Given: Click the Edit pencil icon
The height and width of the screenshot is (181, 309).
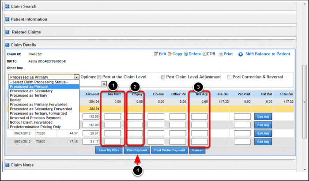Looking at the screenshot, I should [156, 54].
